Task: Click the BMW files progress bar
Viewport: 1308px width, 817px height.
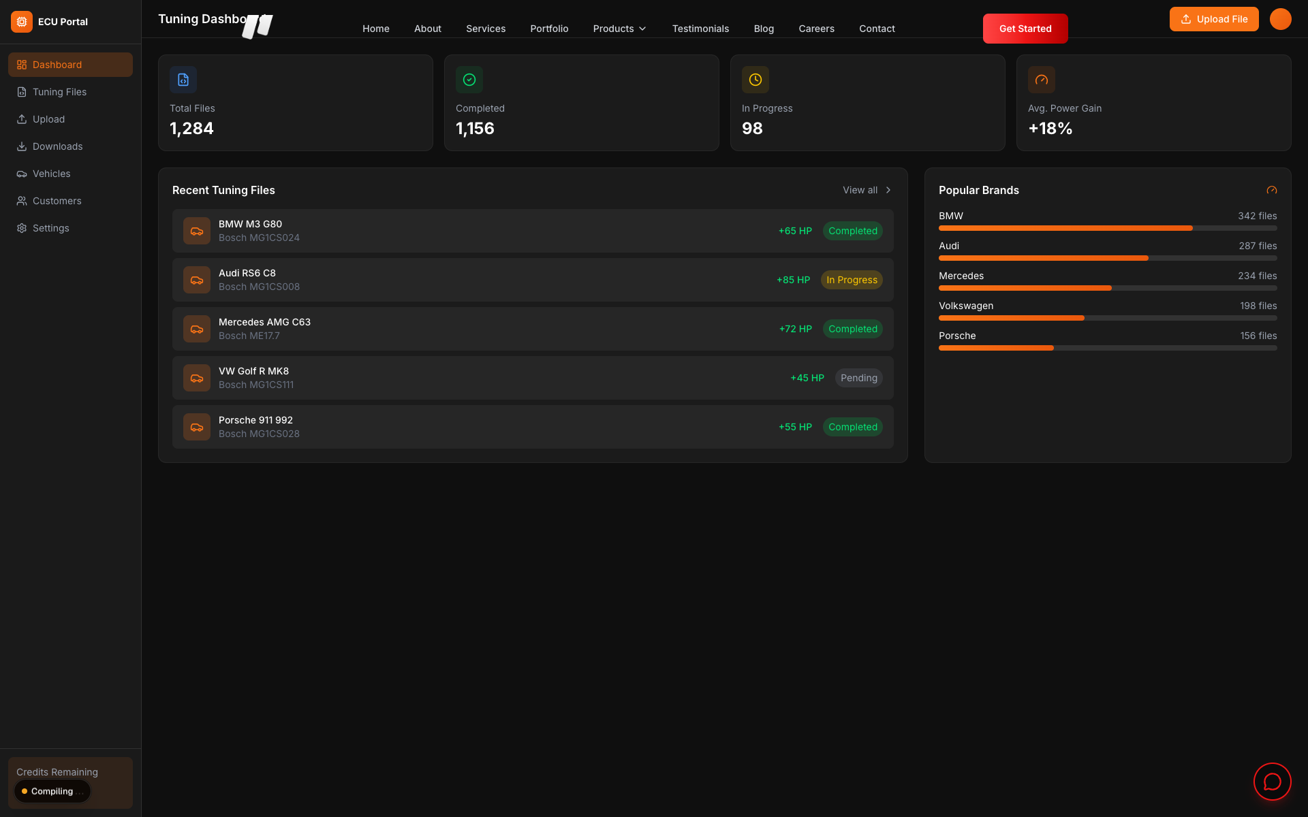Action: [1107, 228]
